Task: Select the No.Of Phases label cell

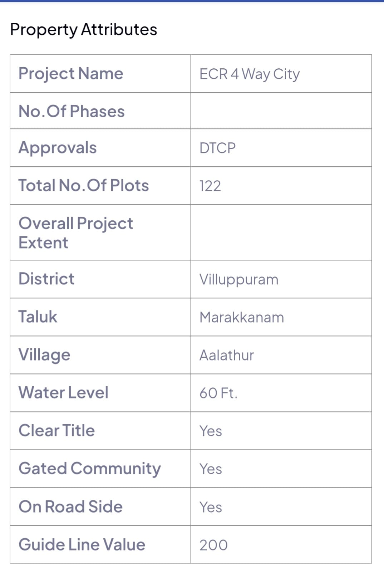Action: (72, 111)
